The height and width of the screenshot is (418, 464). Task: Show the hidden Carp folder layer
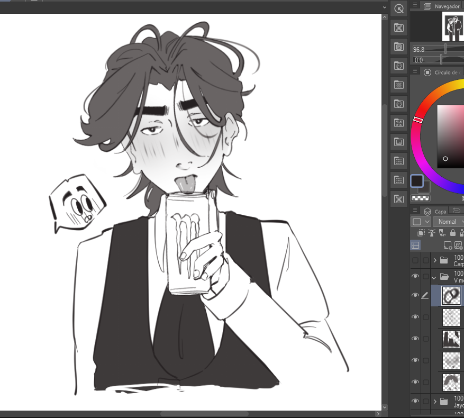point(415,260)
